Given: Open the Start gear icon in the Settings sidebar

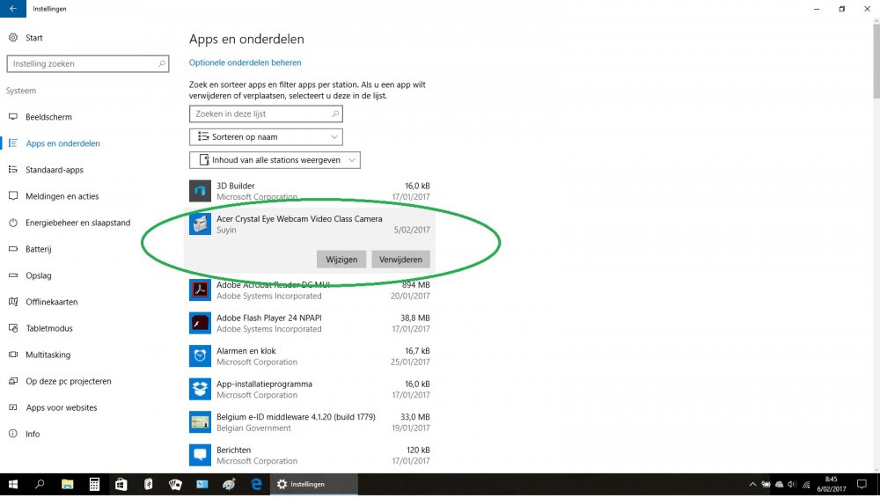Looking at the screenshot, I should [x=13, y=38].
